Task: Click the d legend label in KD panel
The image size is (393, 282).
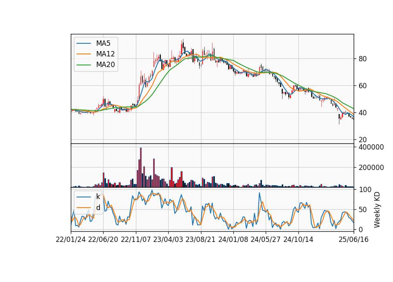Action: [98, 208]
